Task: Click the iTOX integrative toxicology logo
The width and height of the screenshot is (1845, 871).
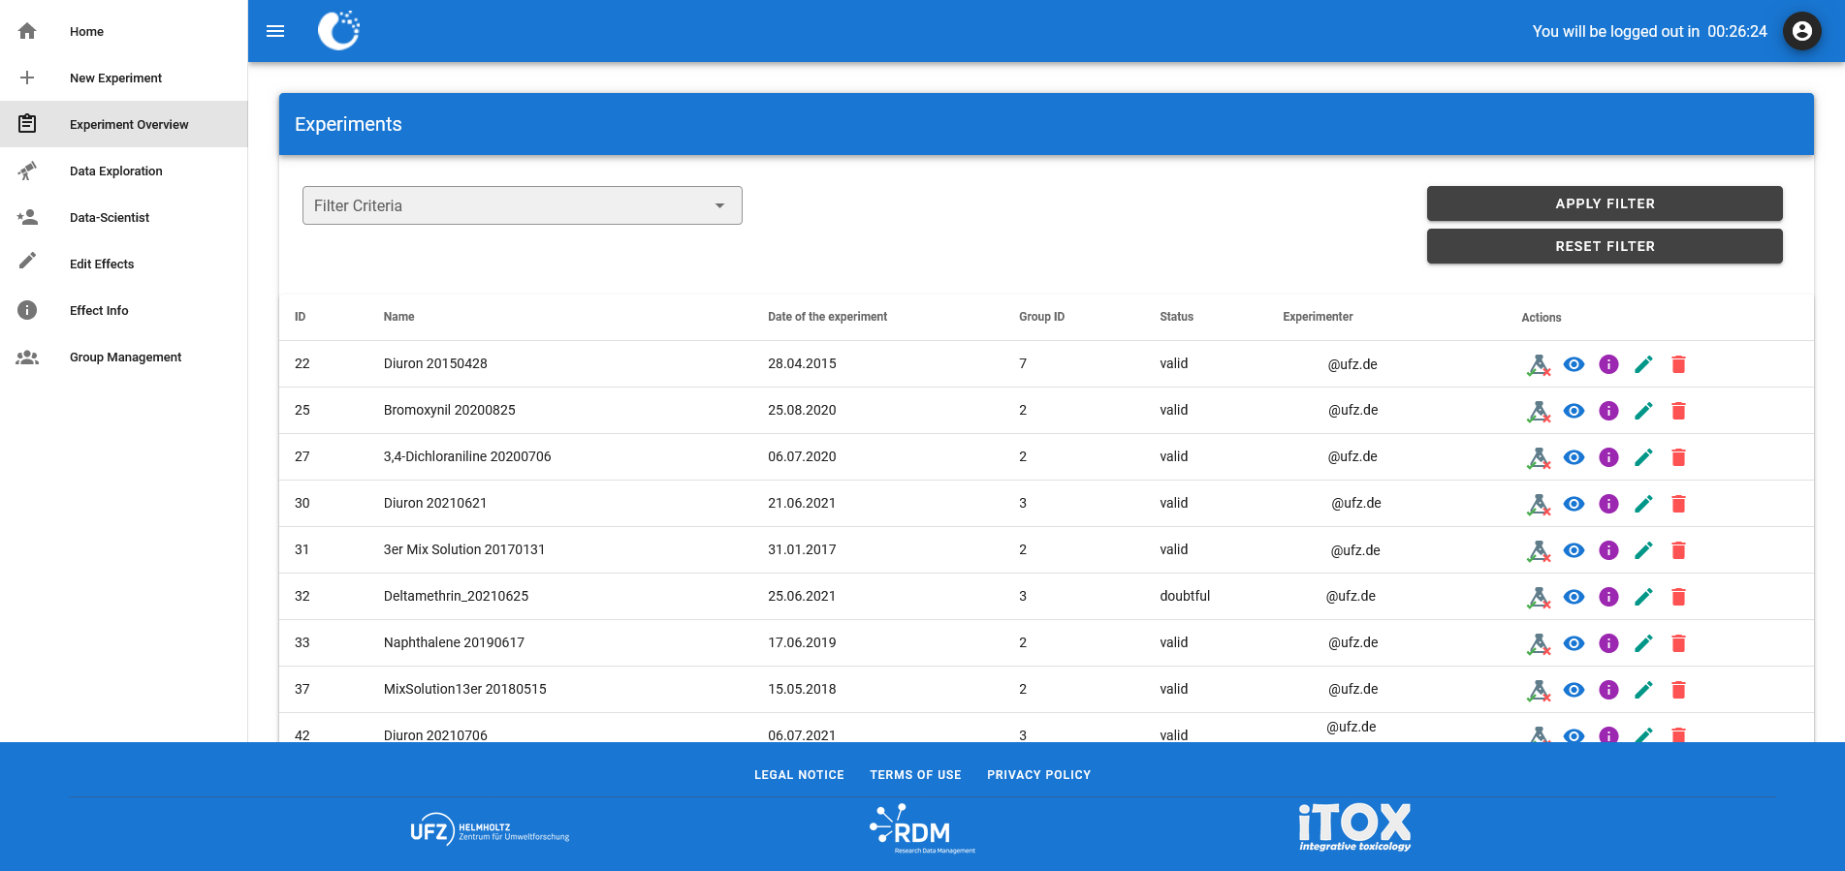Action: pos(1354,827)
